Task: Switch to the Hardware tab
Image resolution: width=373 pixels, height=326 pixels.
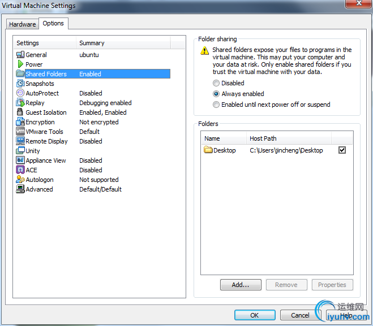Action: pyautogui.click(x=23, y=24)
